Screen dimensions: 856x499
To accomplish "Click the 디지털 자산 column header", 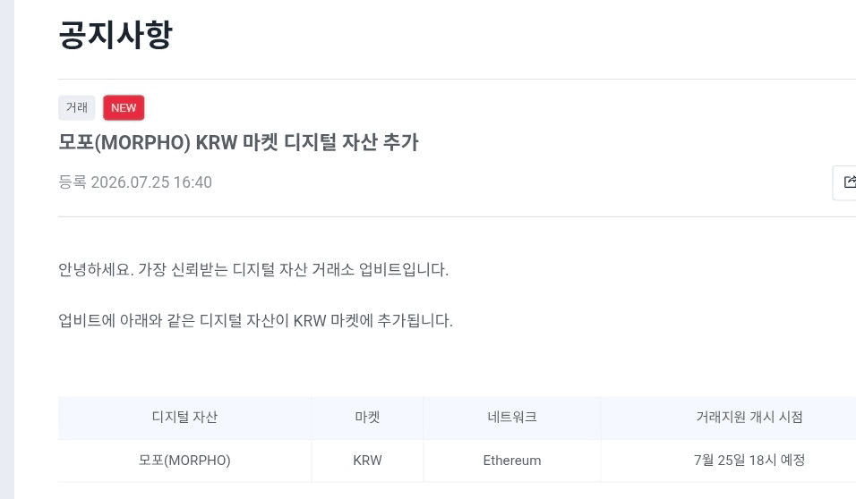I will coord(184,418).
